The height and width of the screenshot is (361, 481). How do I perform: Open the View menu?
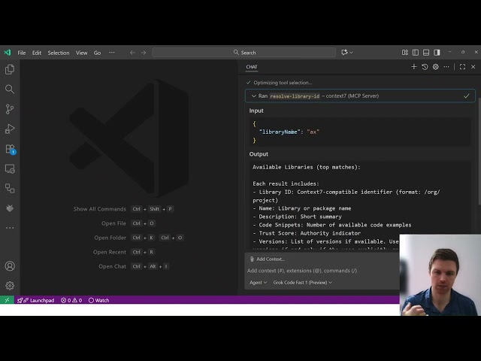click(x=81, y=53)
